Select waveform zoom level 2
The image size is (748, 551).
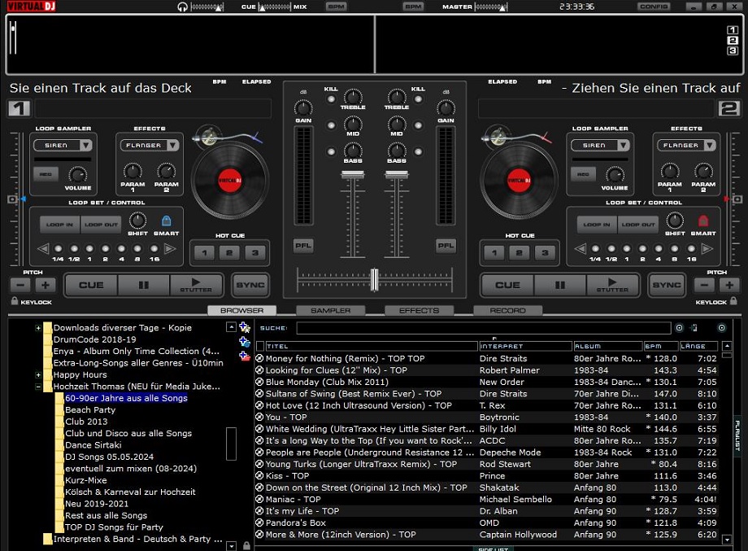coord(733,40)
